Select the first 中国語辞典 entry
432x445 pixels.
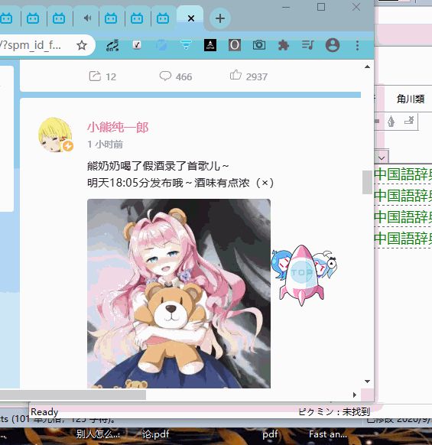[403, 174]
